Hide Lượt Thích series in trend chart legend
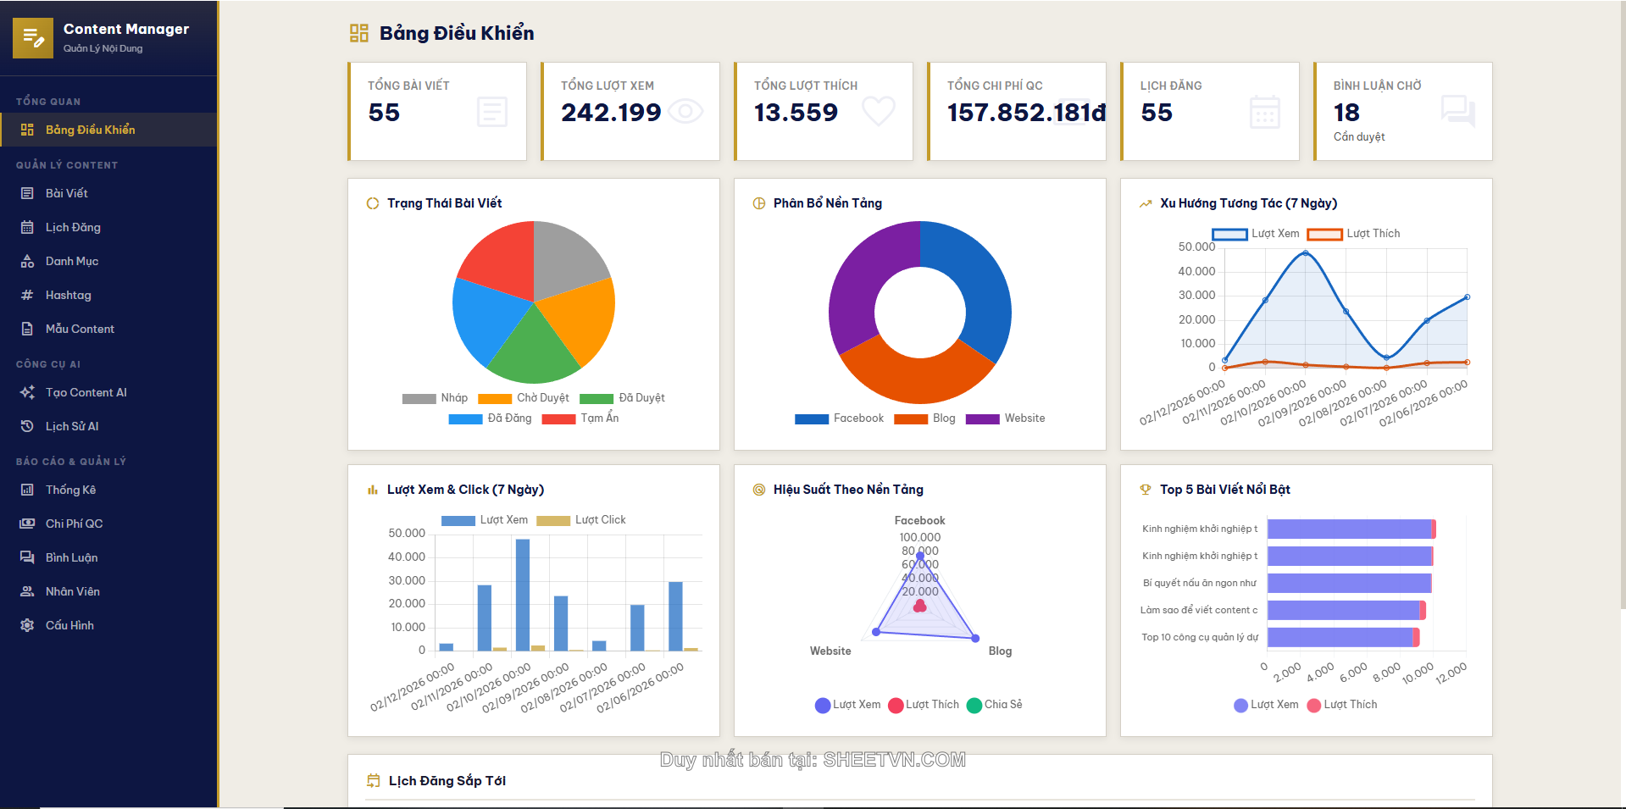Image resolution: width=1626 pixels, height=809 pixels. [1353, 234]
